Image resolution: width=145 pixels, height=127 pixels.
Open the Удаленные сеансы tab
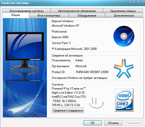point(123,11)
